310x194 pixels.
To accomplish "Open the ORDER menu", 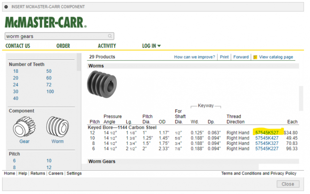I will [x=63, y=46].
